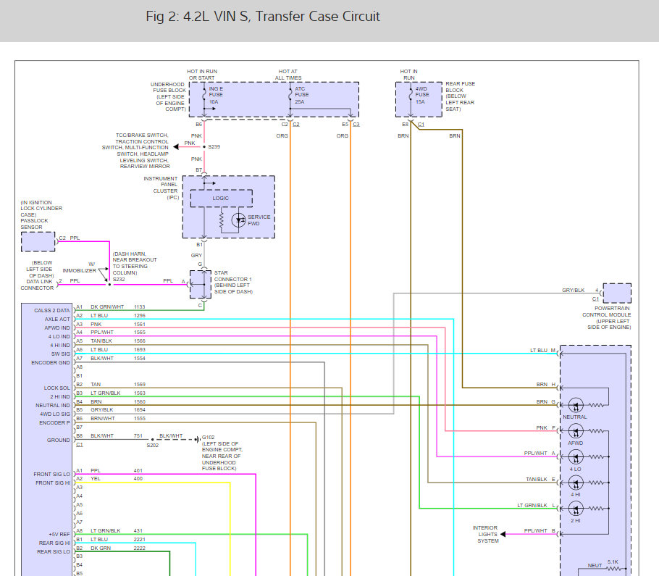Click the ING E FUSE 10A label
This screenshot has height=576, width=659.
click(216, 95)
